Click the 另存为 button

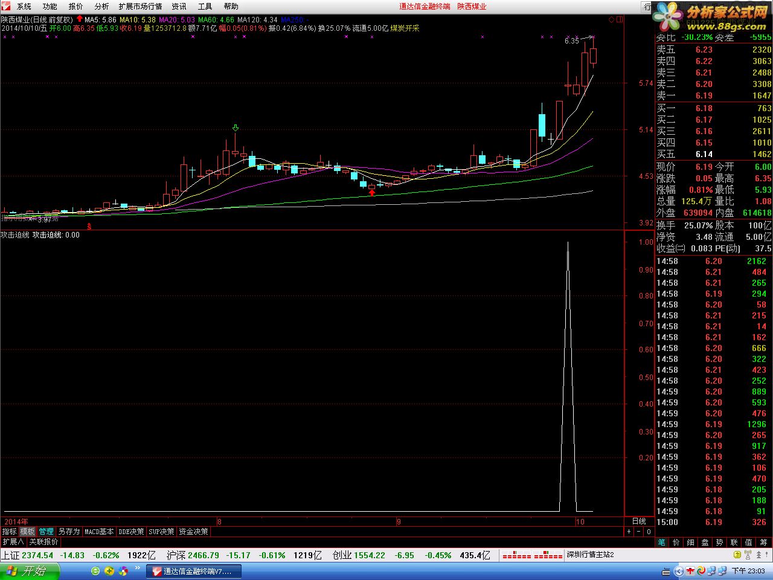point(69,532)
